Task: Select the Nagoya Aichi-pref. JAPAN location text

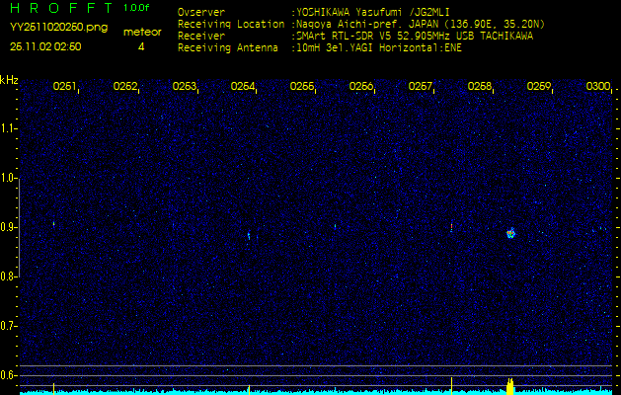Action: (419, 24)
